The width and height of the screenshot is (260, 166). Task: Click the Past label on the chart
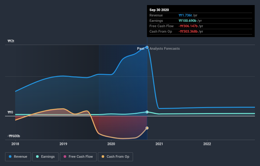141,48
